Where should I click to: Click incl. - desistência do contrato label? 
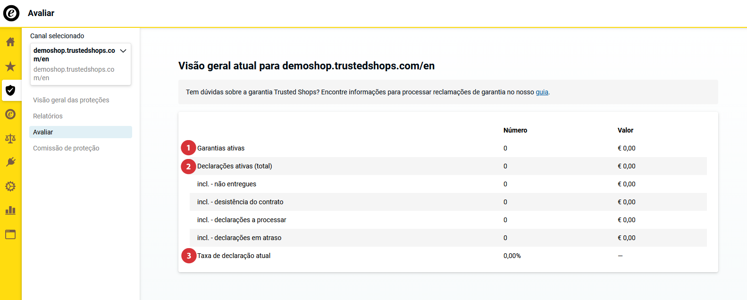(240, 202)
